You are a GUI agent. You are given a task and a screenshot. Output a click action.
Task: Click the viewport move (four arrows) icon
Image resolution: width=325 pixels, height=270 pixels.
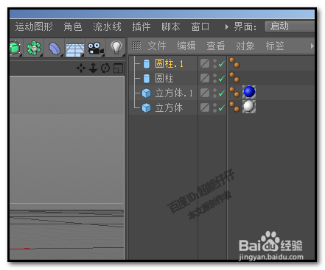pos(81,68)
